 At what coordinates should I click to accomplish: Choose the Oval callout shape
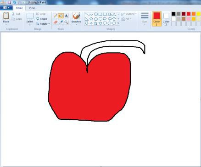[110, 23]
